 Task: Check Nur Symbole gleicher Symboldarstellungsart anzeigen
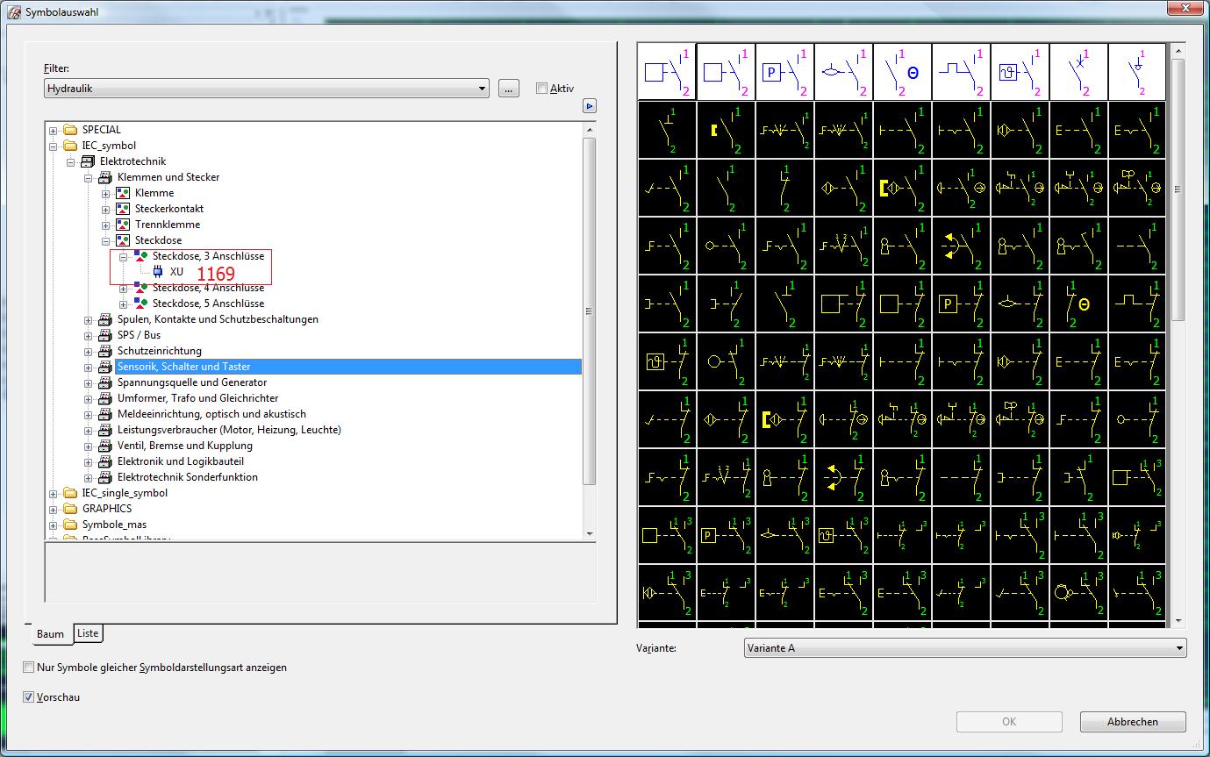[x=29, y=668]
